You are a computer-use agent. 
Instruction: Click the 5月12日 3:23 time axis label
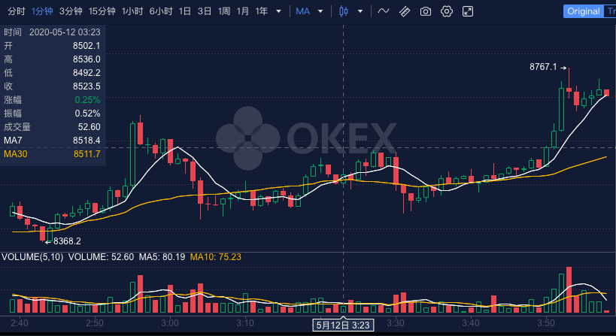(343, 325)
